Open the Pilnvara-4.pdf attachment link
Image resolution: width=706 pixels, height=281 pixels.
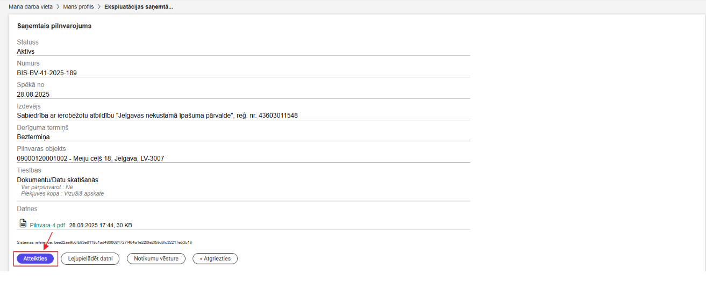point(47,226)
